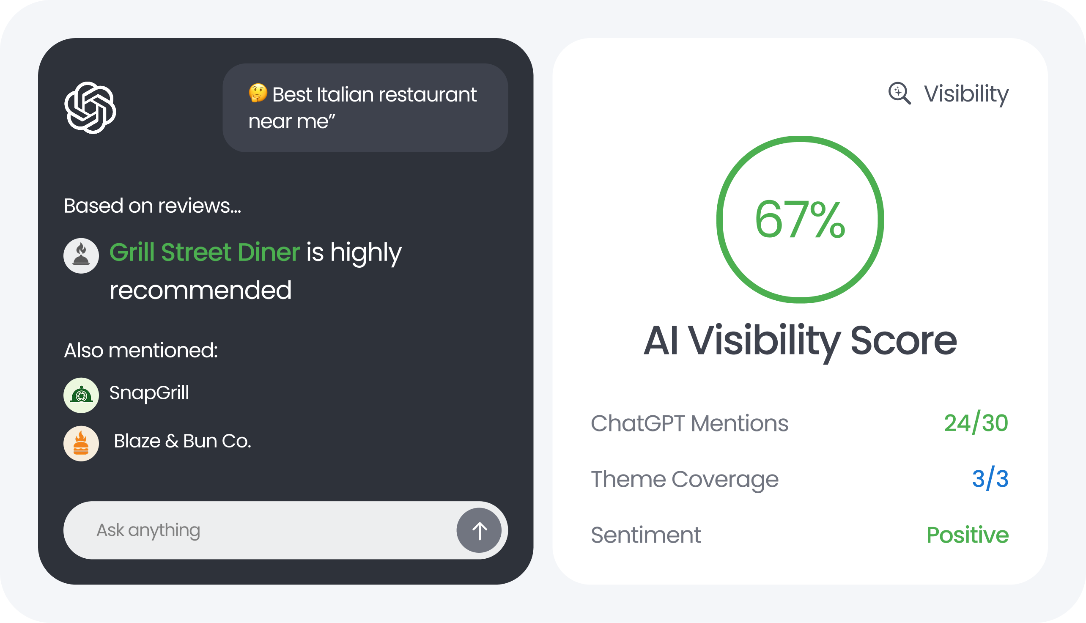
Task: Type in the Ask anything field
Action: pyautogui.click(x=257, y=530)
